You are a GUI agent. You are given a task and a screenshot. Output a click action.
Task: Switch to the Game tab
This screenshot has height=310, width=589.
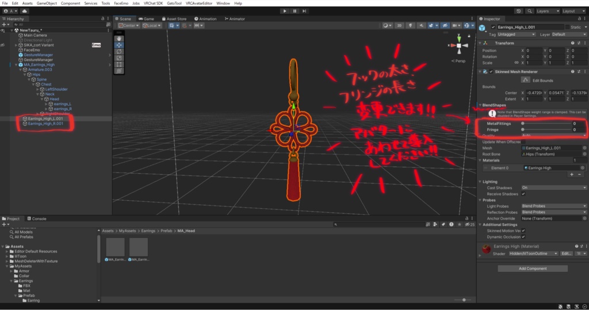[x=147, y=19]
